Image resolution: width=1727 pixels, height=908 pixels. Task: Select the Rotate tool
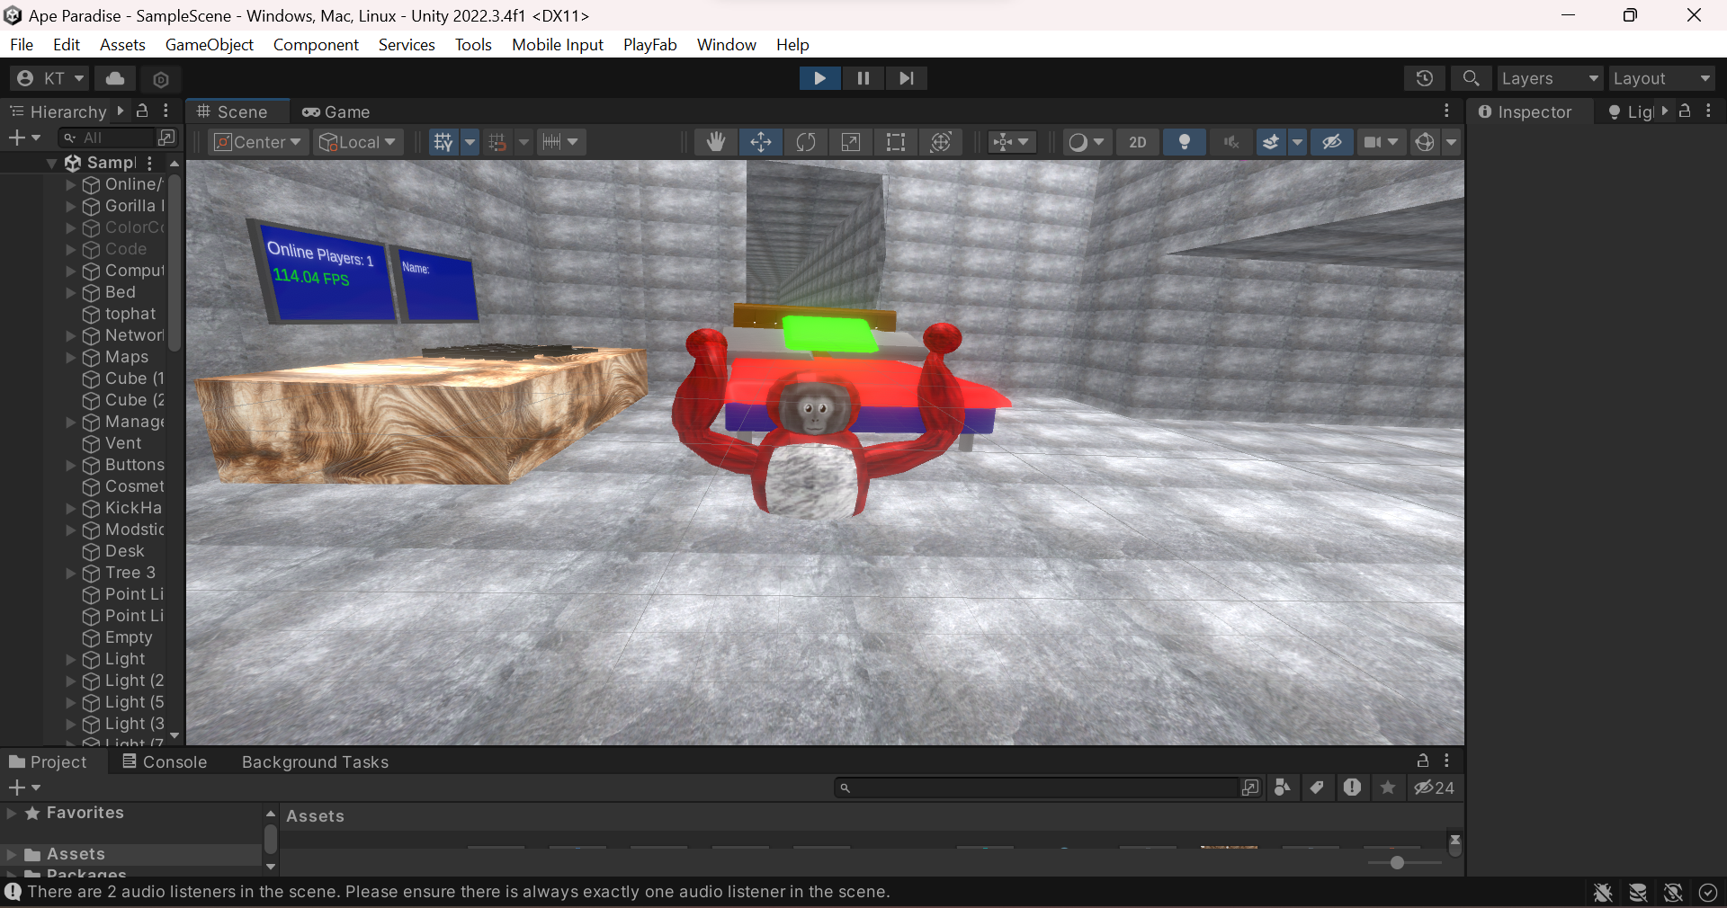click(x=806, y=142)
